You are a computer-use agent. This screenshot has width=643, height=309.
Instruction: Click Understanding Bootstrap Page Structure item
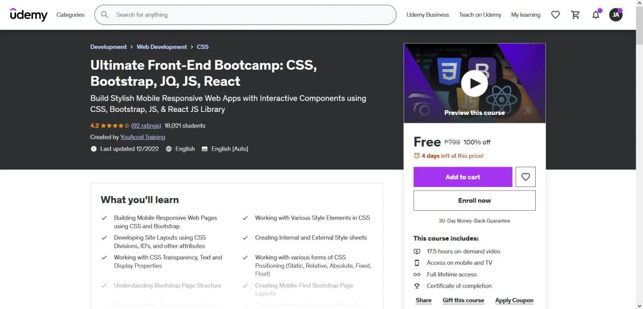pyautogui.click(x=167, y=285)
